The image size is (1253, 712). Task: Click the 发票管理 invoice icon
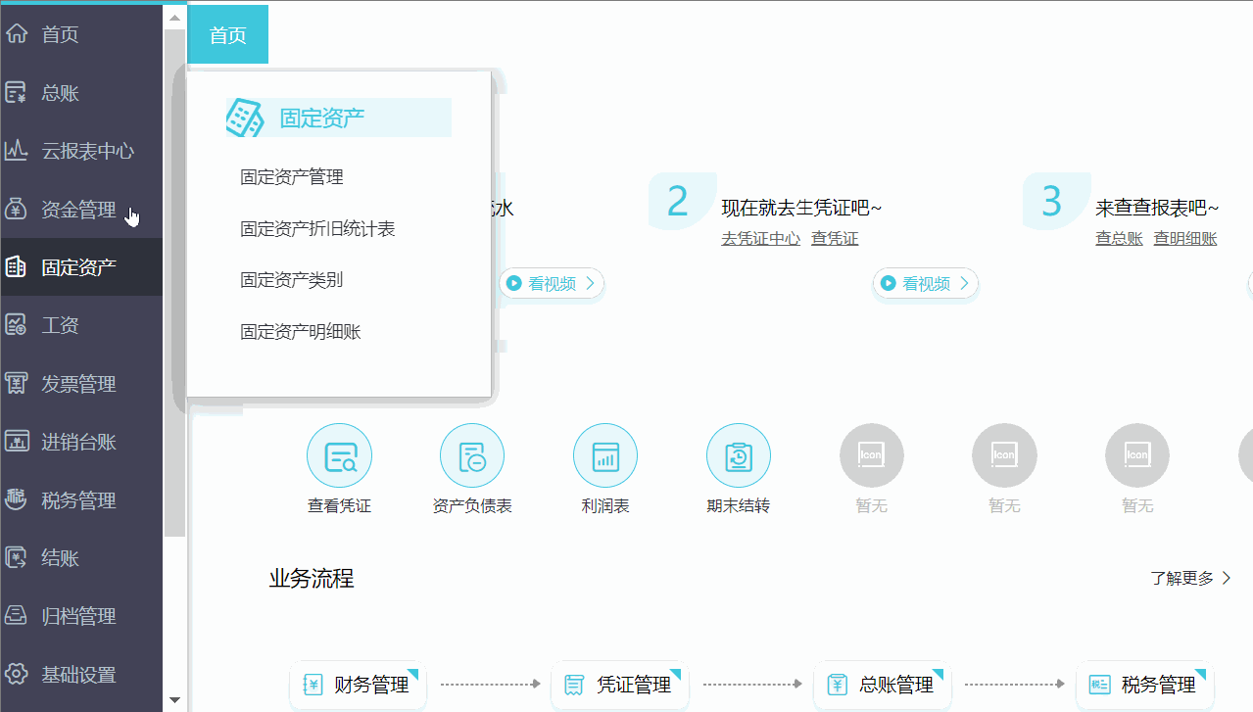[17, 383]
